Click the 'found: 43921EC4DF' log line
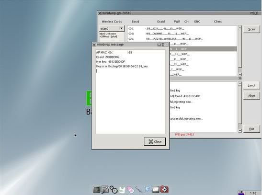 click(185, 96)
